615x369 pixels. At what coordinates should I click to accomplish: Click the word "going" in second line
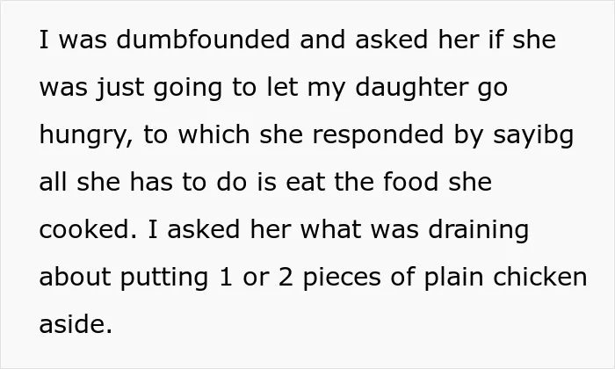tap(188, 89)
